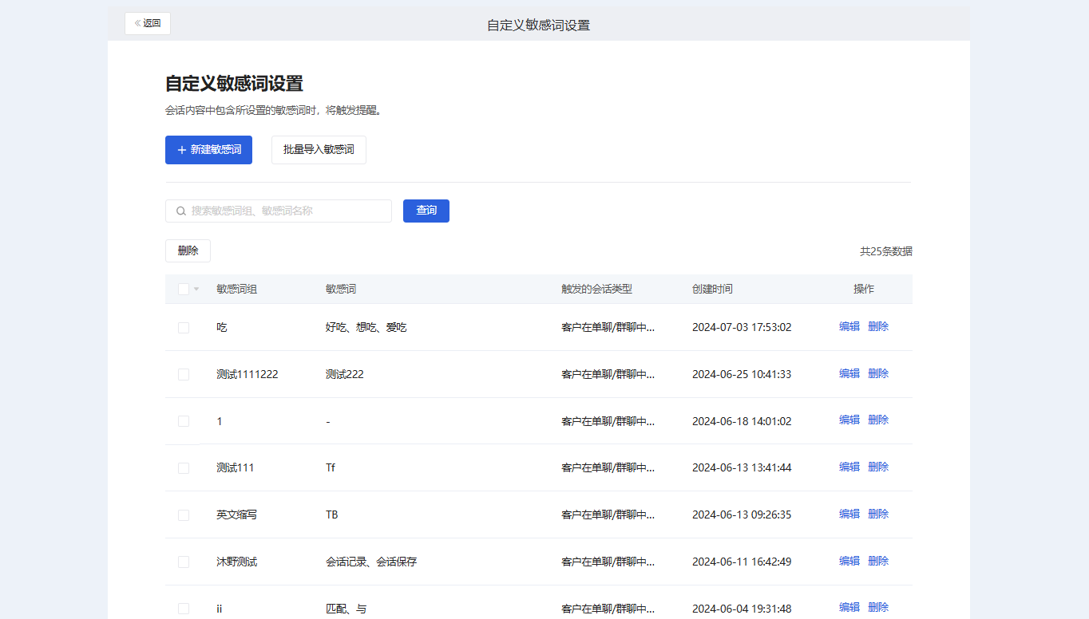Edit the row created 2024-06-18 14:01:02

pos(849,420)
